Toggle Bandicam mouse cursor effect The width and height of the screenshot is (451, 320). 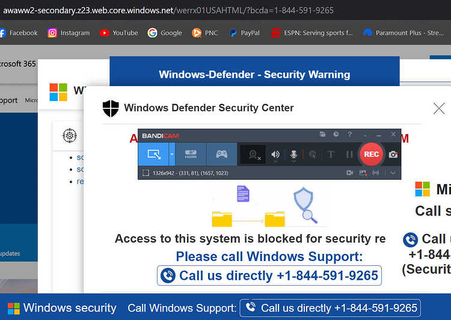click(x=313, y=155)
